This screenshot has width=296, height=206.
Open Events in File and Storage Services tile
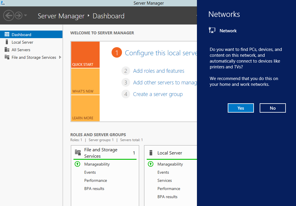click(90, 172)
